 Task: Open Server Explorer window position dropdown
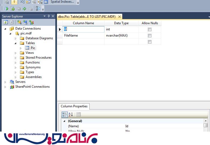point(45,16)
